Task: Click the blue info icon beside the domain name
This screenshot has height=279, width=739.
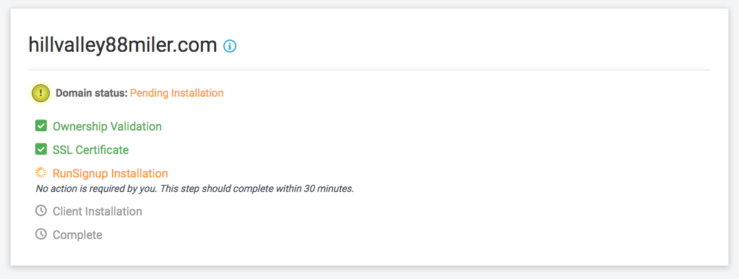Action: point(229,46)
